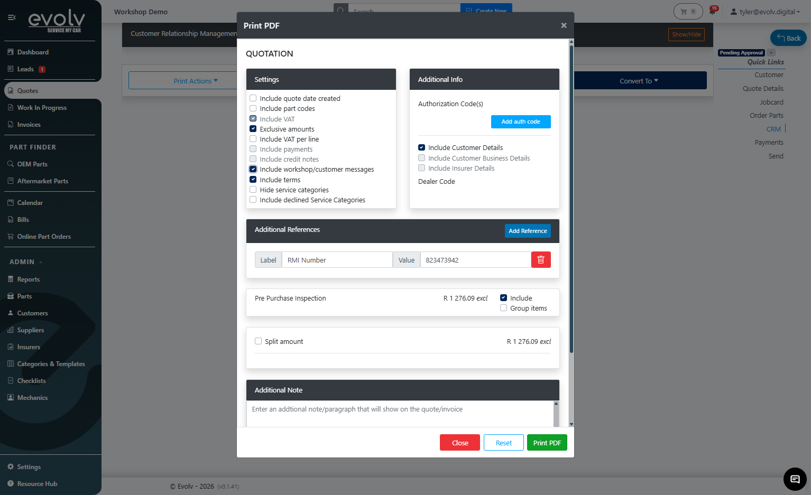This screenshot has width=811, height=495.
Task: Toggle Include Customer Details checkbox
Action: [421, 147]
